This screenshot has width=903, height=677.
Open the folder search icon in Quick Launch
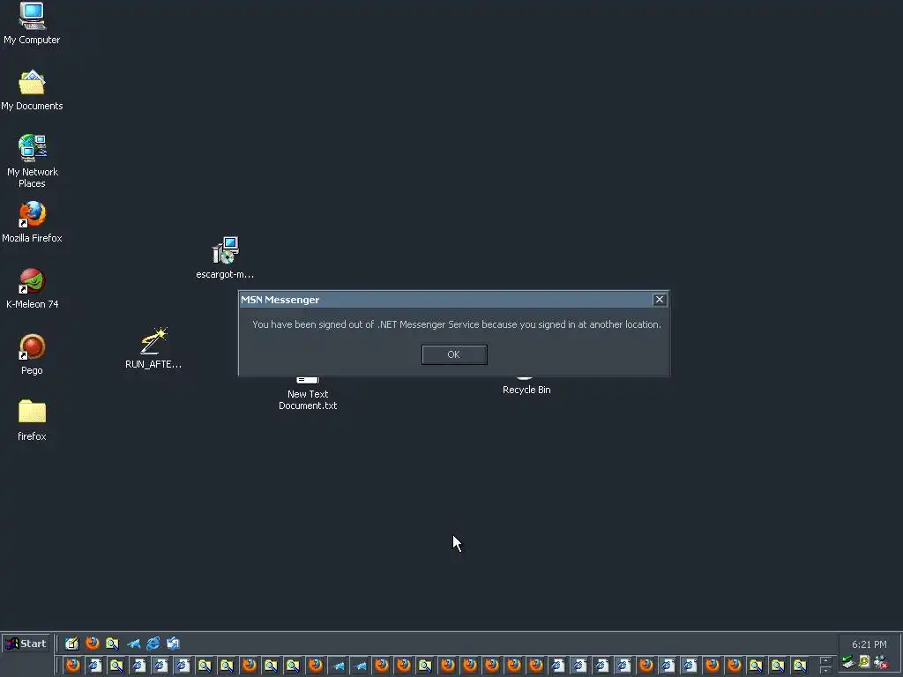pos(112,644)
